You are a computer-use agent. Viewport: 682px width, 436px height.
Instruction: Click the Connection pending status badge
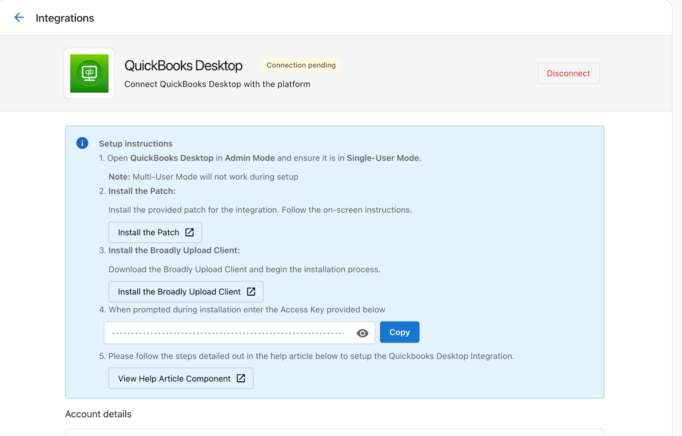point(301,65)
